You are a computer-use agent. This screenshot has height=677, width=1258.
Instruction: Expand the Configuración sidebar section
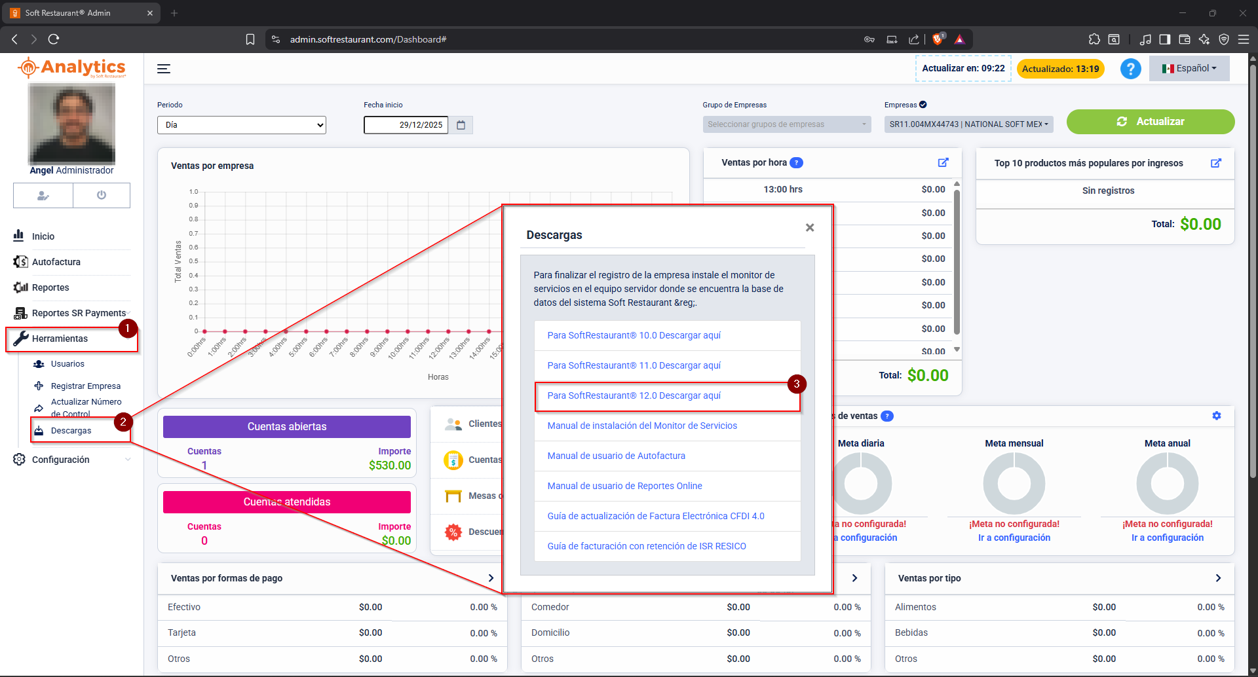click(x=72, y=460)
